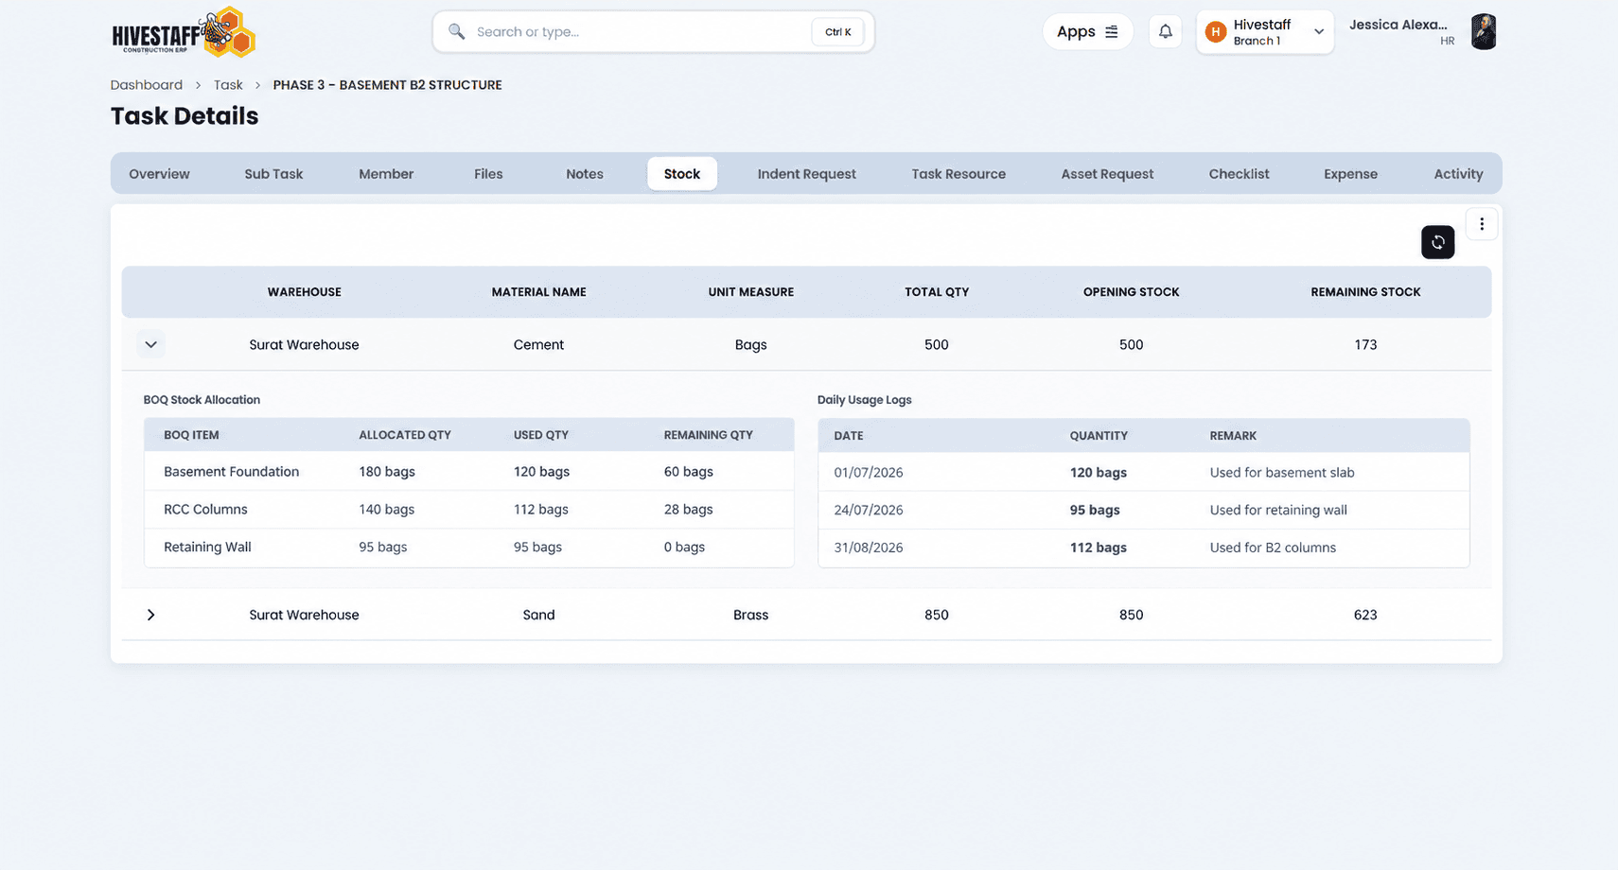Switch to the Sub Task tab
Screen dimensions: 1618x870
(x=273, y=174)
